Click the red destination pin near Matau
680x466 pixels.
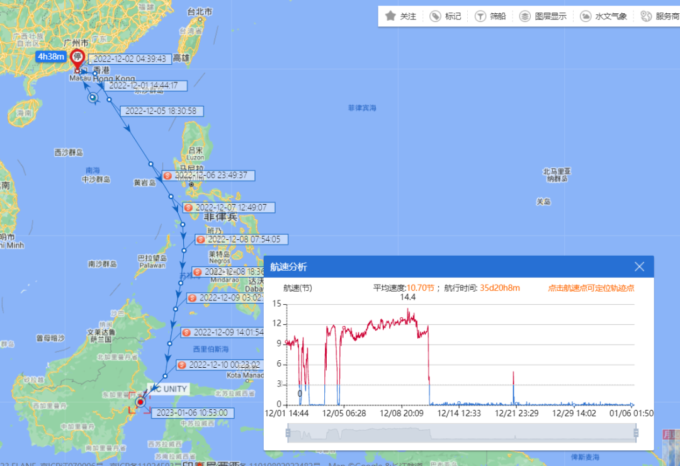78,71
